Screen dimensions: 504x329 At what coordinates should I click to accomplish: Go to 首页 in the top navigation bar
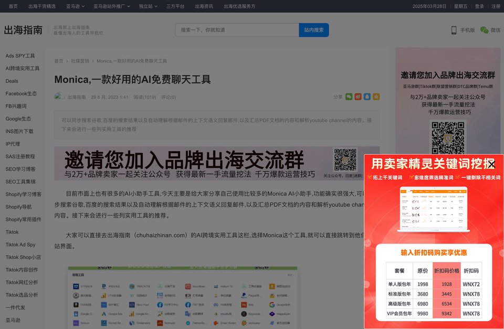[x=13, y=6]
